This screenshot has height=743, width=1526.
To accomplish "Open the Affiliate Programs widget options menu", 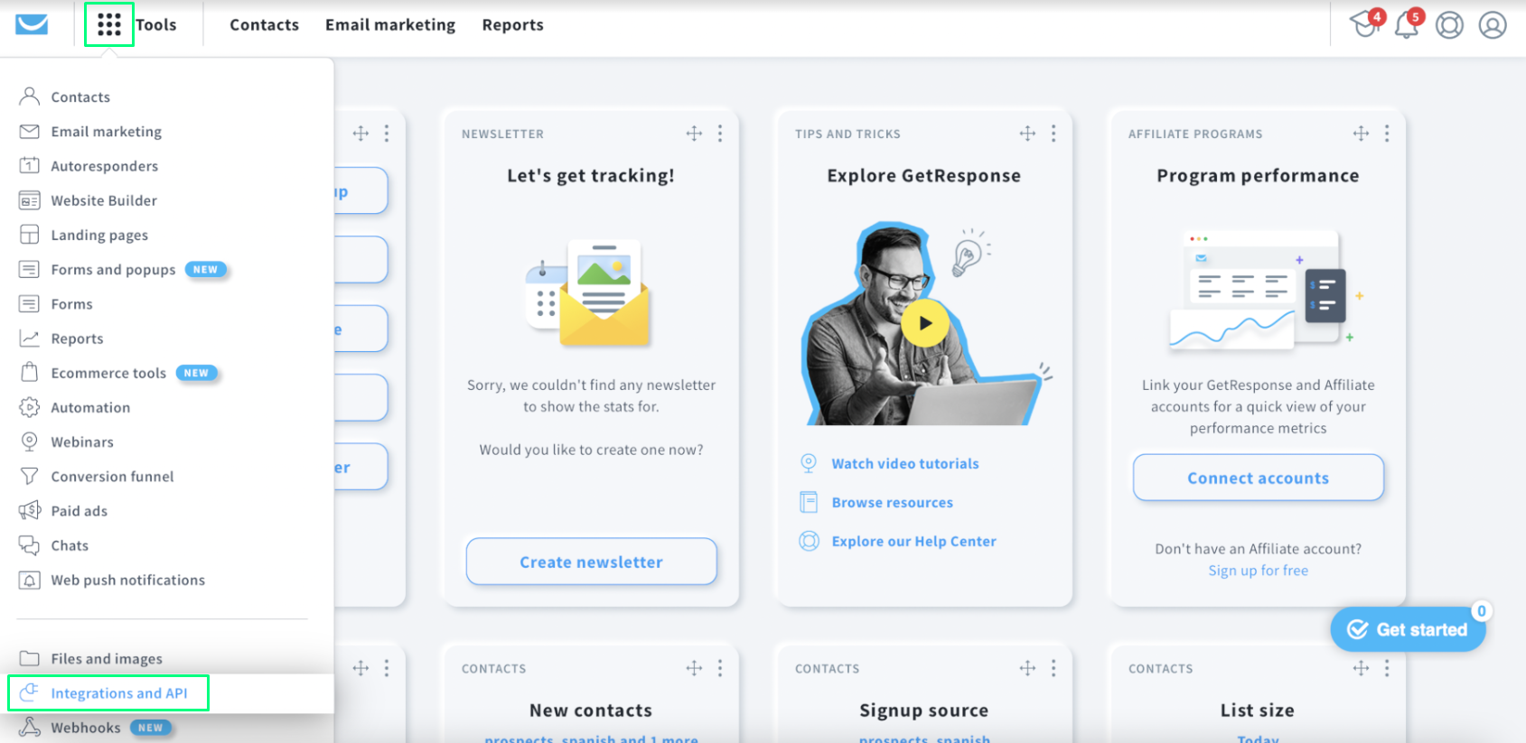I will pos(1387,134).
